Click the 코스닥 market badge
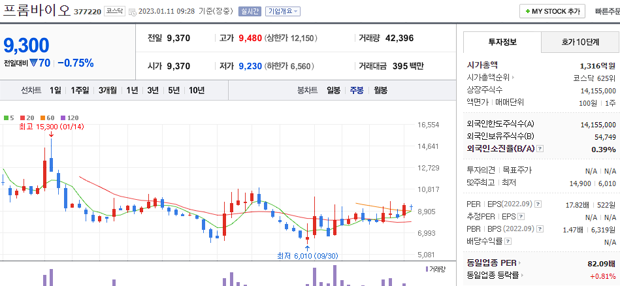This screenshot has width=620, height=286. click(x=115, y=12)
